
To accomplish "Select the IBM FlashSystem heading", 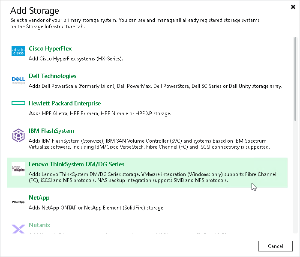I will click(x=51, y=131).
